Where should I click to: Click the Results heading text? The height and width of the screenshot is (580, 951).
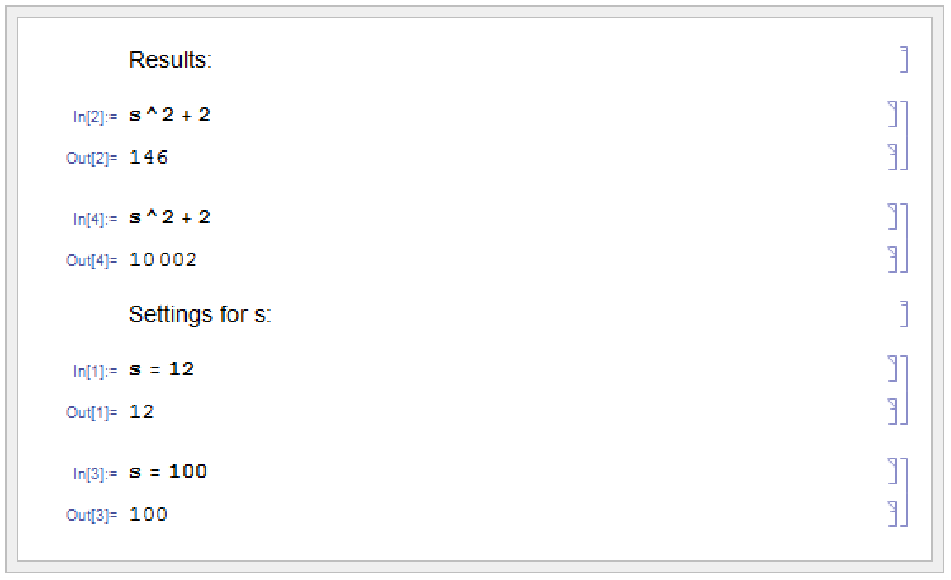[x=170, y=59]
